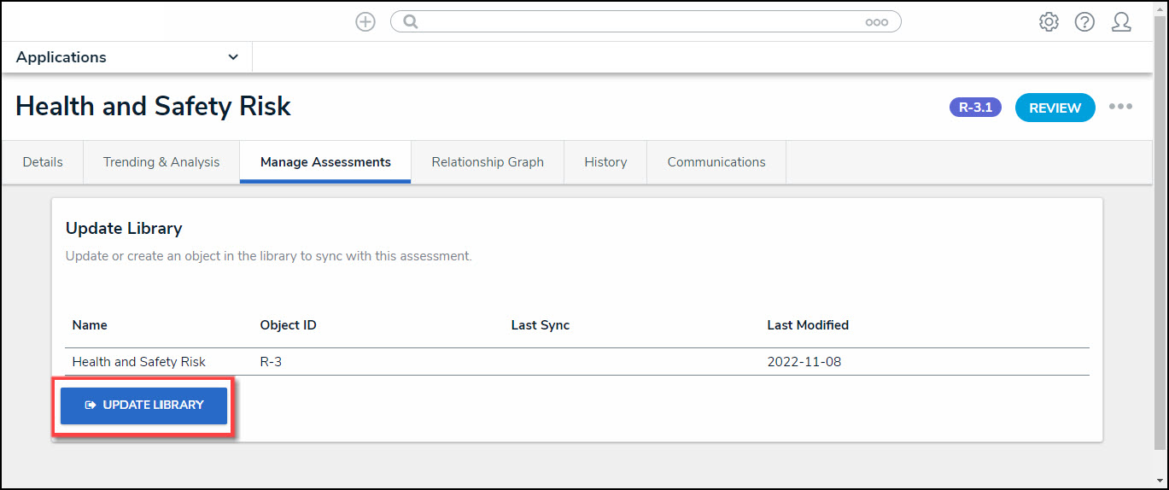Open the help question mark icon
This screenshot has width=1169, height=490.
click(x=1084, y=22)
